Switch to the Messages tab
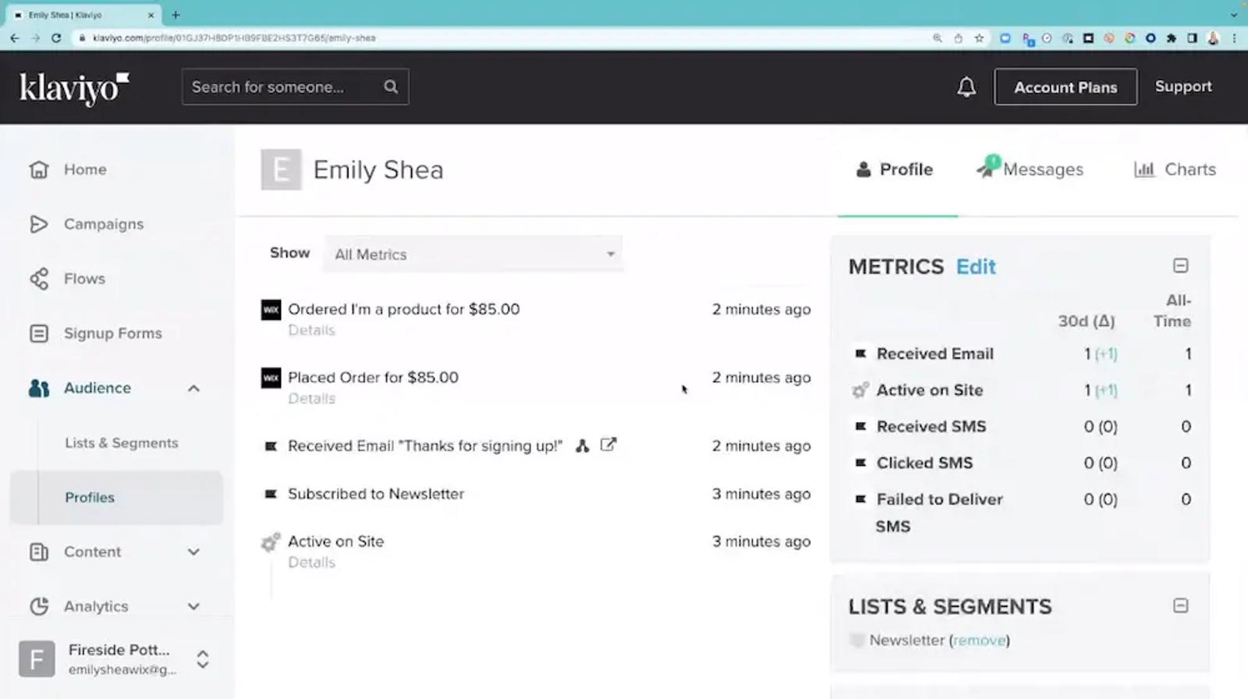Viewport: 1248px width, 699px height. (x=1030, y=169)
